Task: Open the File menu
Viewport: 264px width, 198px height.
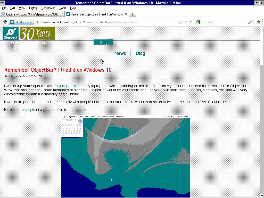Action: click(4, 8)
